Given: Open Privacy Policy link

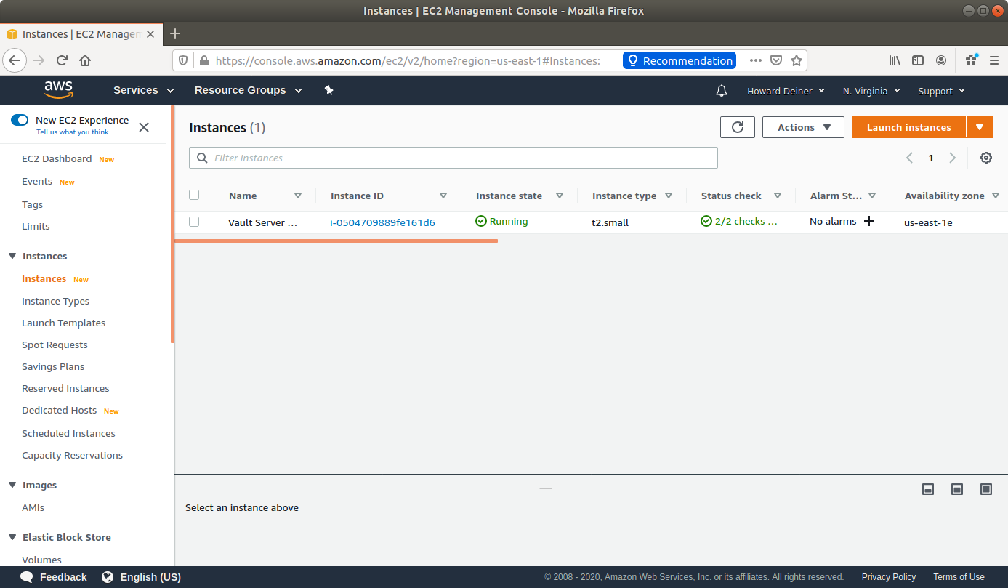Looking at the screenshot, I should point(888,577).
